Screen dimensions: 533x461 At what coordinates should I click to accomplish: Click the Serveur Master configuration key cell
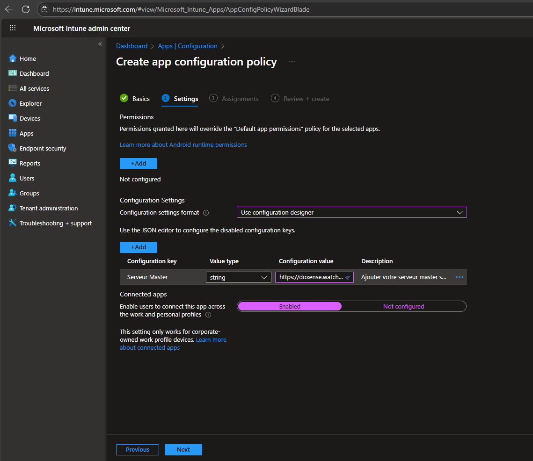point(147,277)
